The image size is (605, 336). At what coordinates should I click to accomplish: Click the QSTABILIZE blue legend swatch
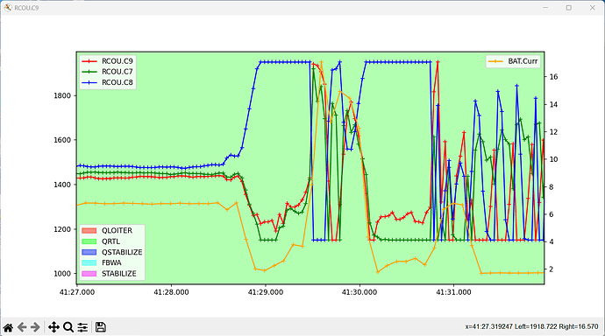coord(89,252)
